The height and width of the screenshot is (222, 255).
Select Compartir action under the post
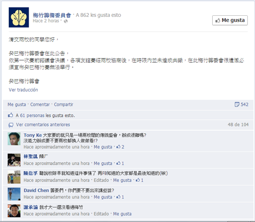tap(63, 105)
